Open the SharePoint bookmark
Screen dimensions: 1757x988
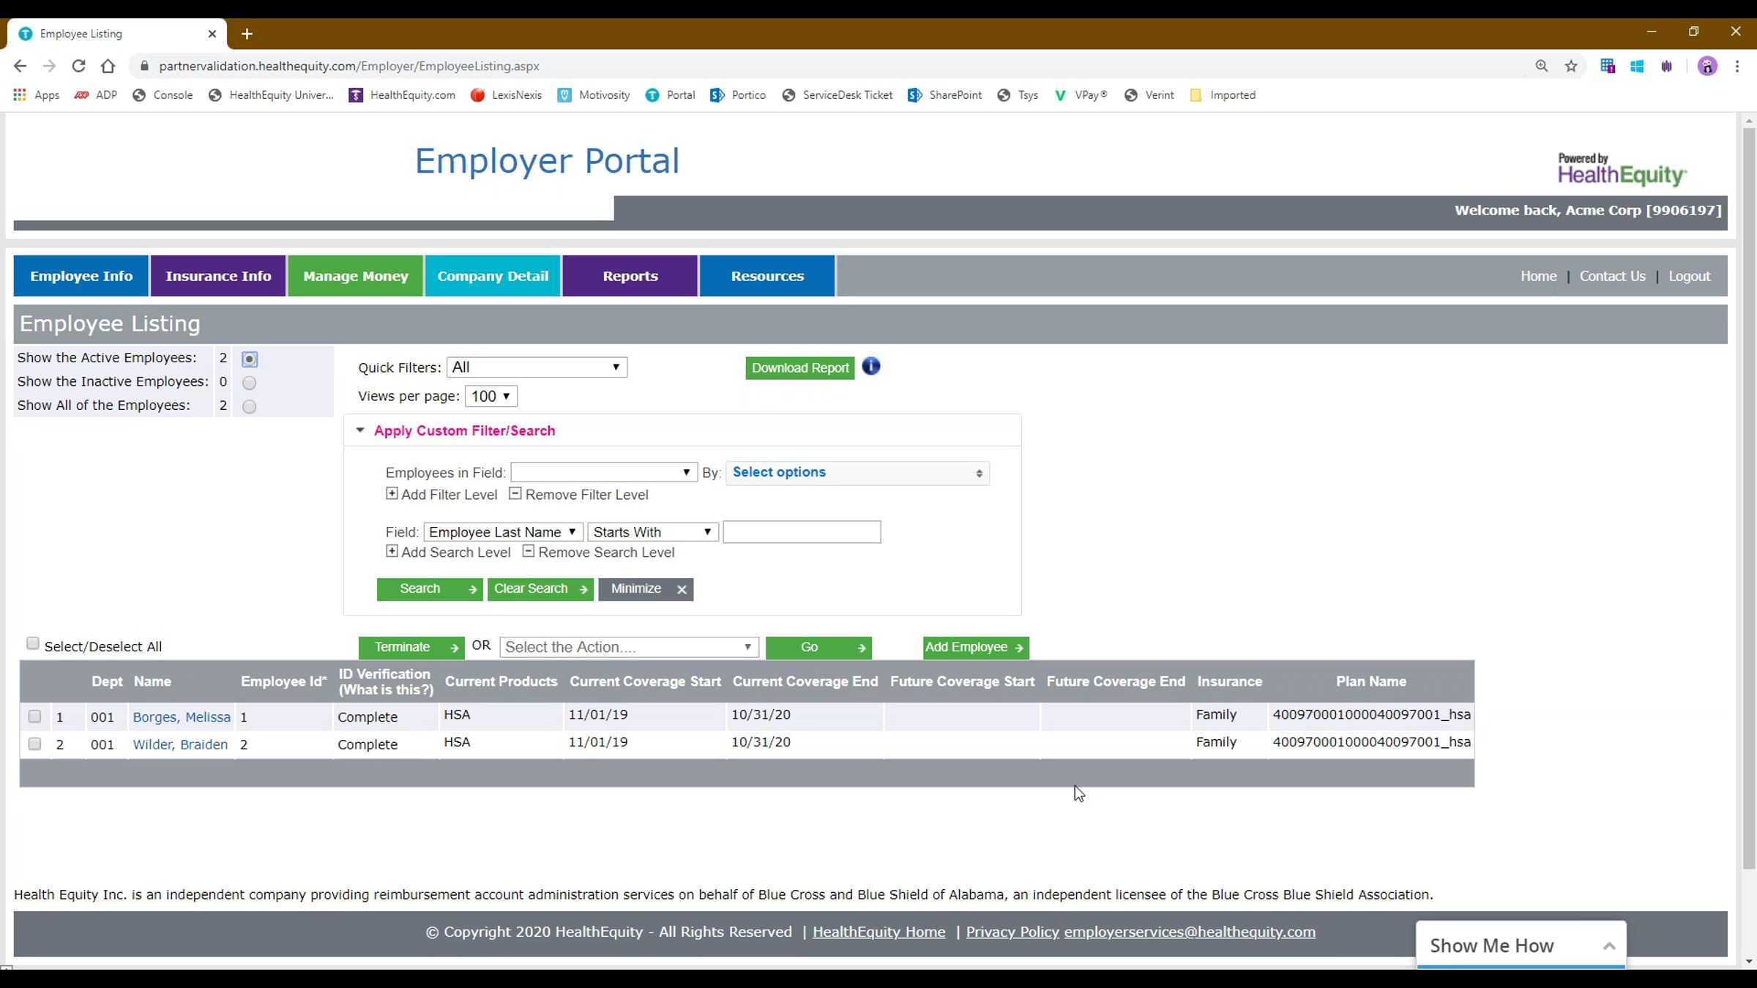(945, 95)
